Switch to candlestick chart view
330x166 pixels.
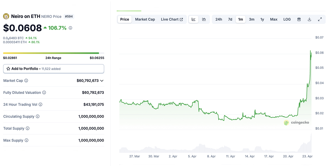coord(204,19)
